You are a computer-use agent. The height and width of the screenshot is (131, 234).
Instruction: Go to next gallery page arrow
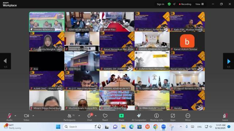click(x=229, y=61)
